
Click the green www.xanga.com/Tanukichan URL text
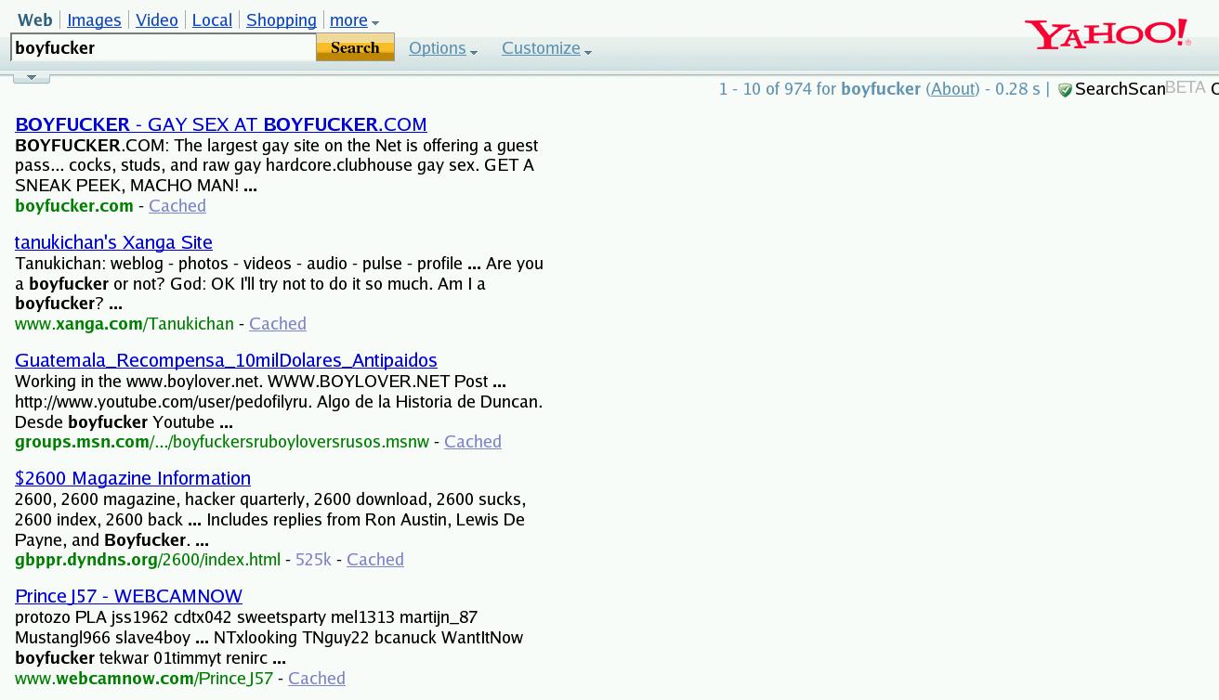click(125, 324)
